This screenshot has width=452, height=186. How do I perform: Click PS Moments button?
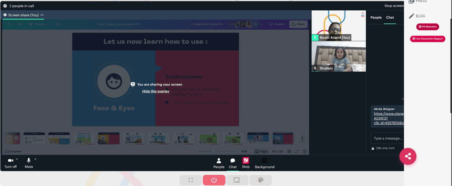(x=428, y=27)
